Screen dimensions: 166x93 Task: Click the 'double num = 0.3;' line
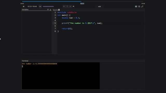coord(71,18)
